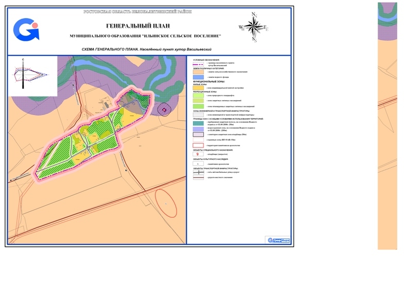Click the red oval archaeology area on map
Image resolution: width=412 pixels, height=290 pixels.
point(166,204)
